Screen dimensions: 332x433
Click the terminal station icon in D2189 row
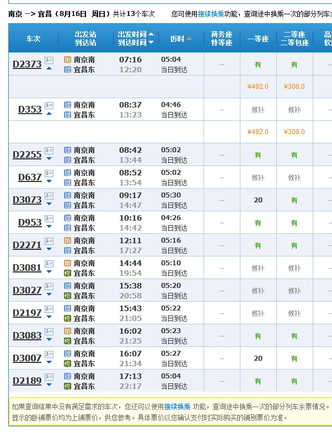pyautogui.click(x=68, y=387)
